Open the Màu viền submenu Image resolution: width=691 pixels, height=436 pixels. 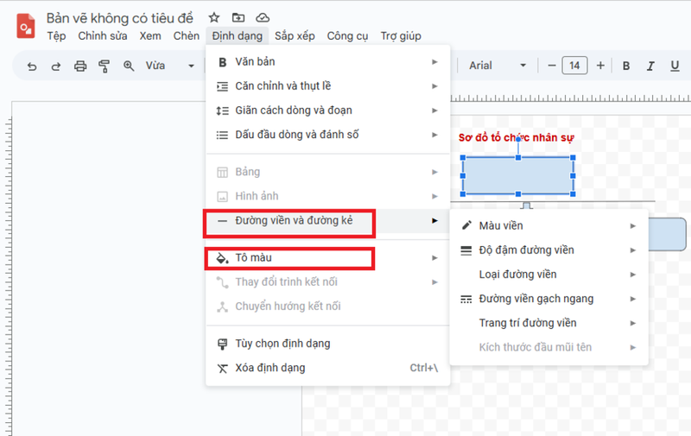click(549, 226)
